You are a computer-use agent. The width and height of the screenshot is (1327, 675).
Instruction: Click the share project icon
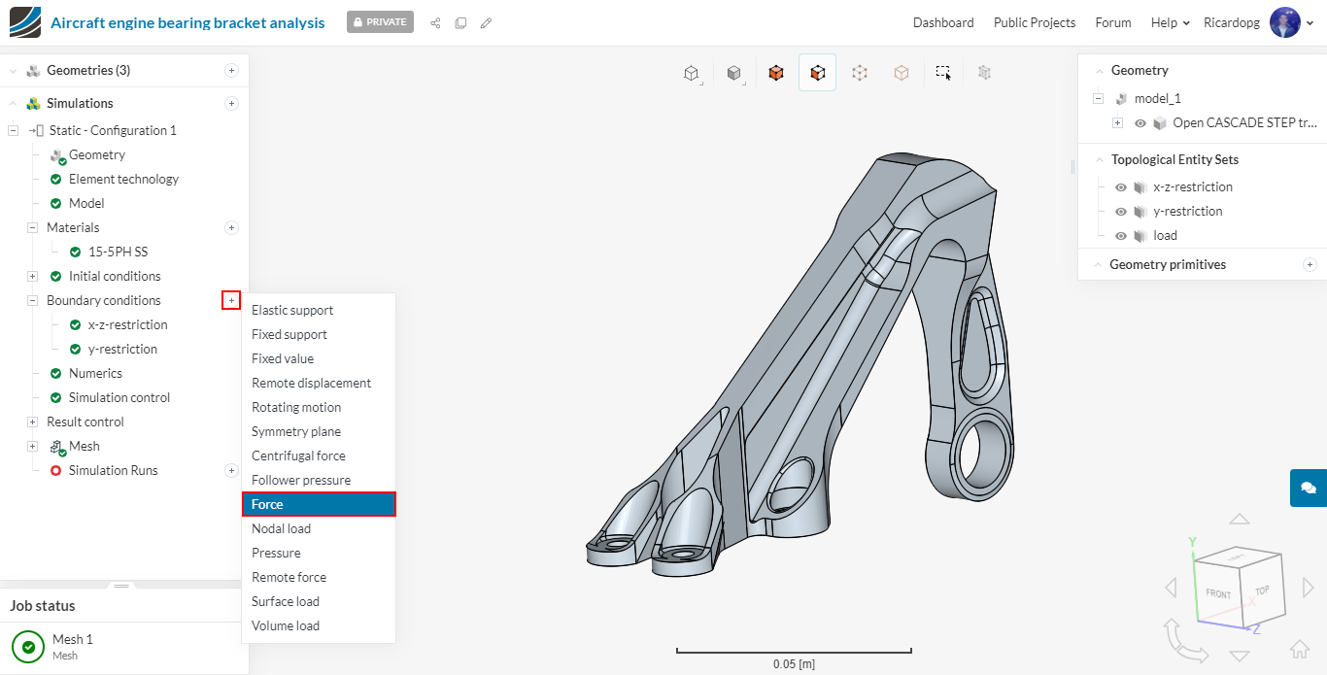[x=435, y=22]
